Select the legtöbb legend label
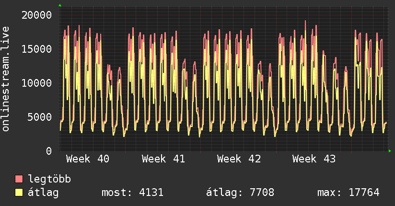Image resolution: width=395 pixels, height=206 pixels. (x=49, y=179)
